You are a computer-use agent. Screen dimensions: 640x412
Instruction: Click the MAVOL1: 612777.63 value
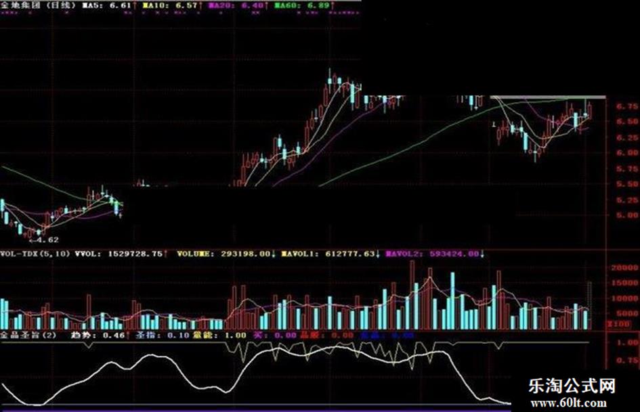tap(331, 254)
